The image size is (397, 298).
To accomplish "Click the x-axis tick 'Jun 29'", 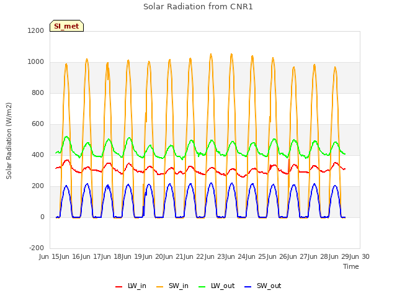I will (339, 256).
